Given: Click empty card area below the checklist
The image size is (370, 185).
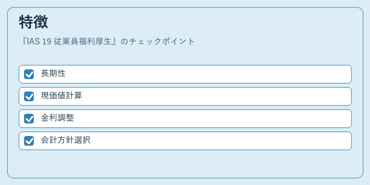Looking at the screenshot, I should pos(185,164).
